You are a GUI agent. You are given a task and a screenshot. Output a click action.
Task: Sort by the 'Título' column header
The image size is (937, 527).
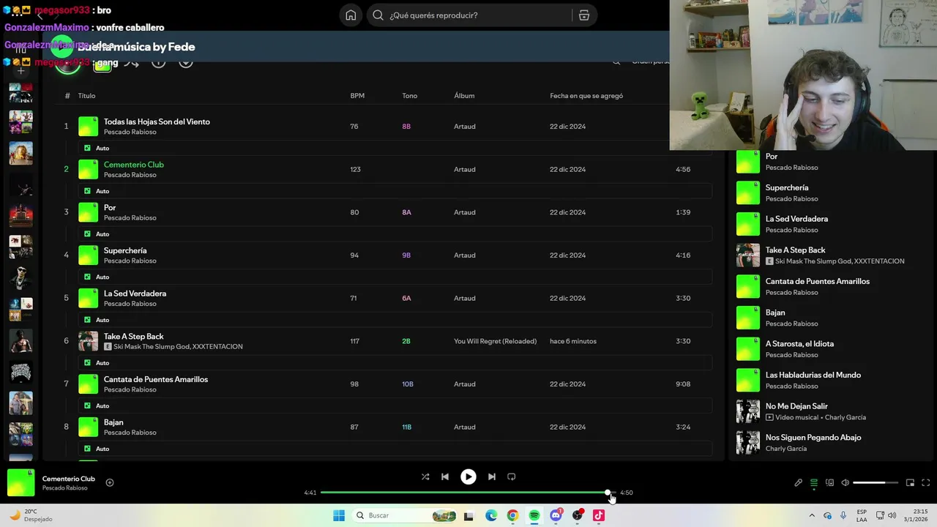coord(86,96)
